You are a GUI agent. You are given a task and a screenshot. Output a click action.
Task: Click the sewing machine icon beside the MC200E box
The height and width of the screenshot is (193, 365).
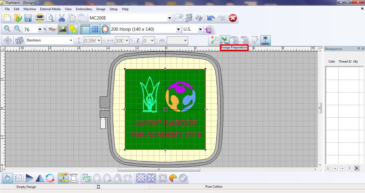pyautogui.click(x=179, y=18)
